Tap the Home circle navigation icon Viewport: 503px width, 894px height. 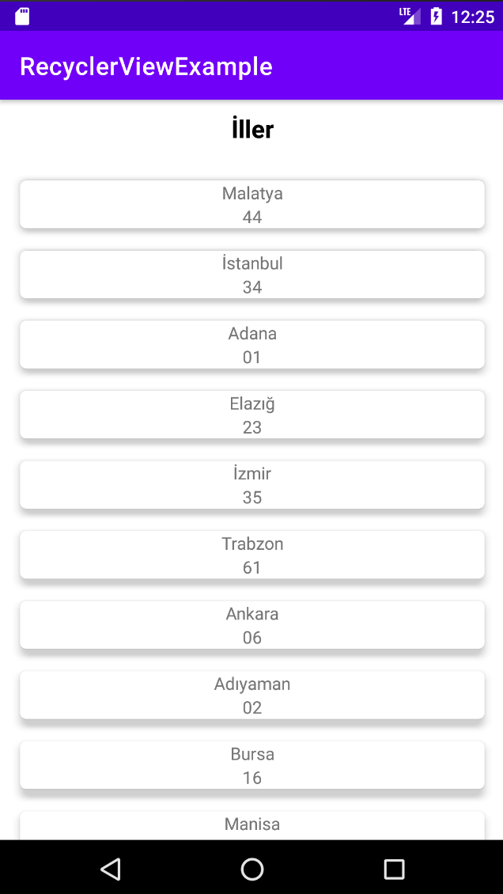pos(251,868)
